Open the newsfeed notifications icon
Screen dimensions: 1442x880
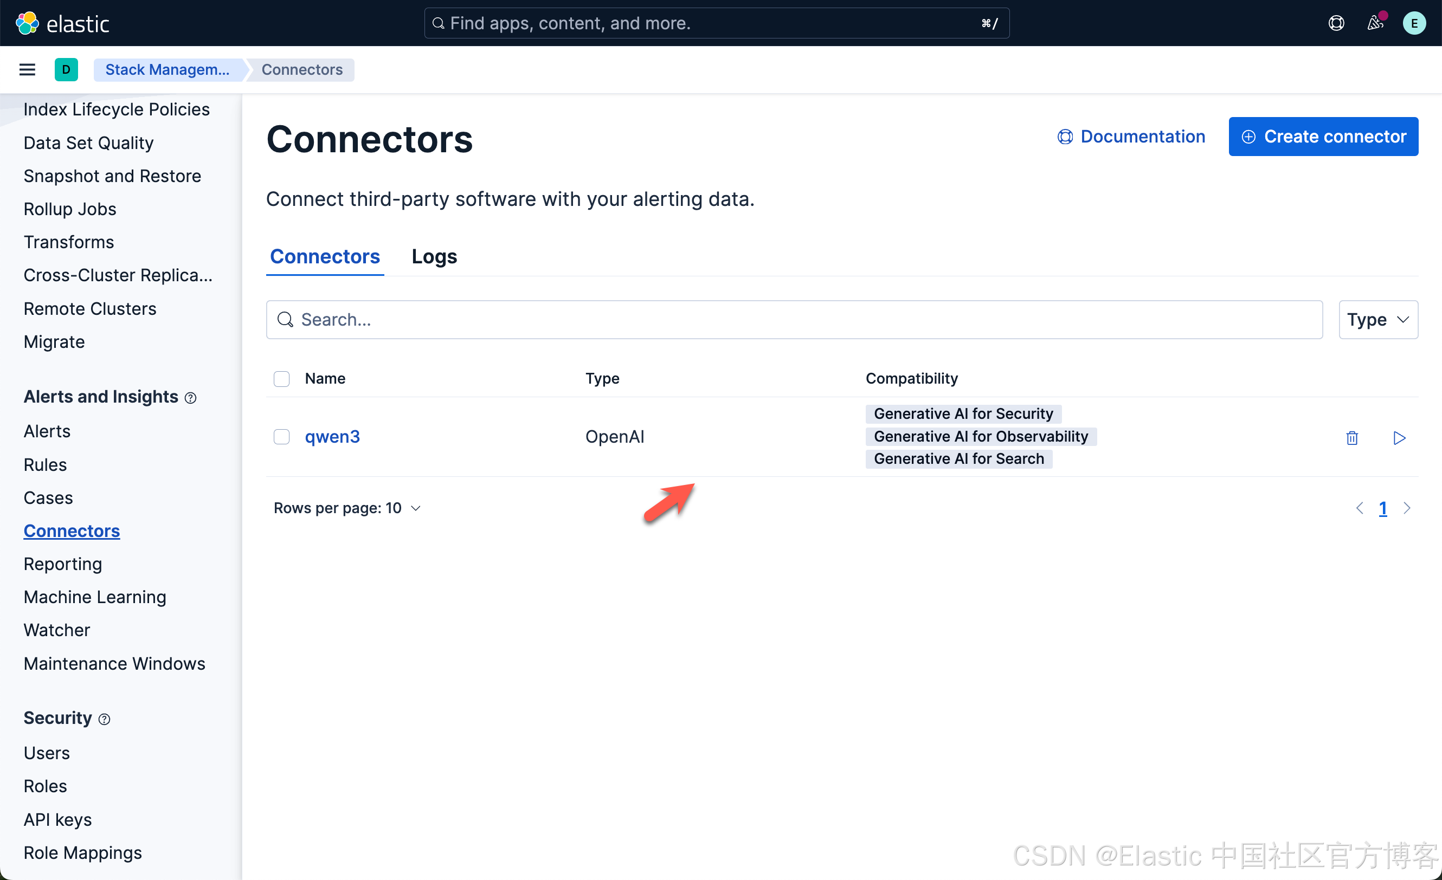pos(1375,23)
